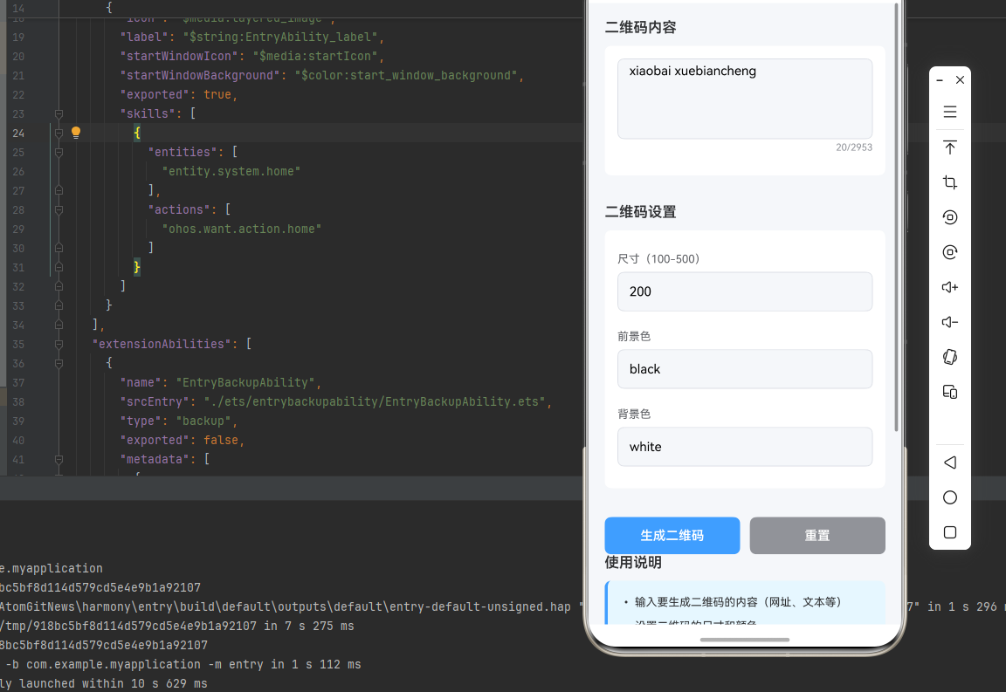The height and width of the screenshot is (692, 1006).
Task: Close the emulator toolbar panel
Action: 960,80
